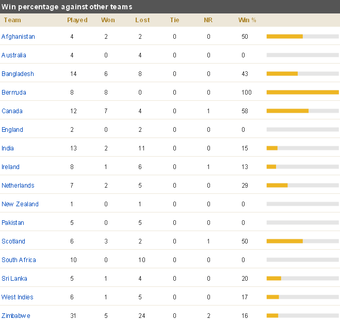Click Bermuda's full win percentage bar
The image size is (340, 320).
pos(303,93)
